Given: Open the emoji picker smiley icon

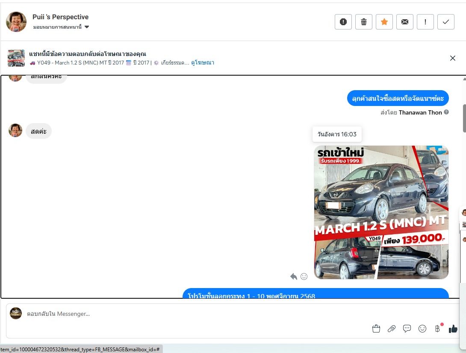Looking at the screenshot, I should (x=422, y=329).
